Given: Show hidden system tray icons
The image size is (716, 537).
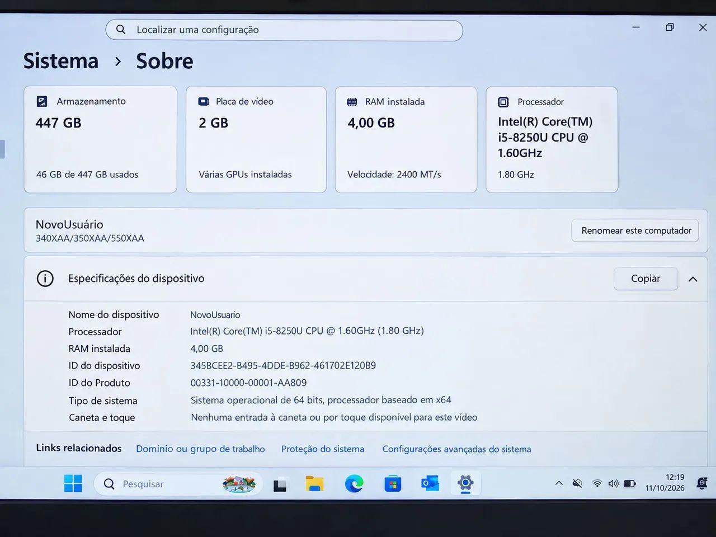Looking at the screenshot, I should (x=559, y=483).
